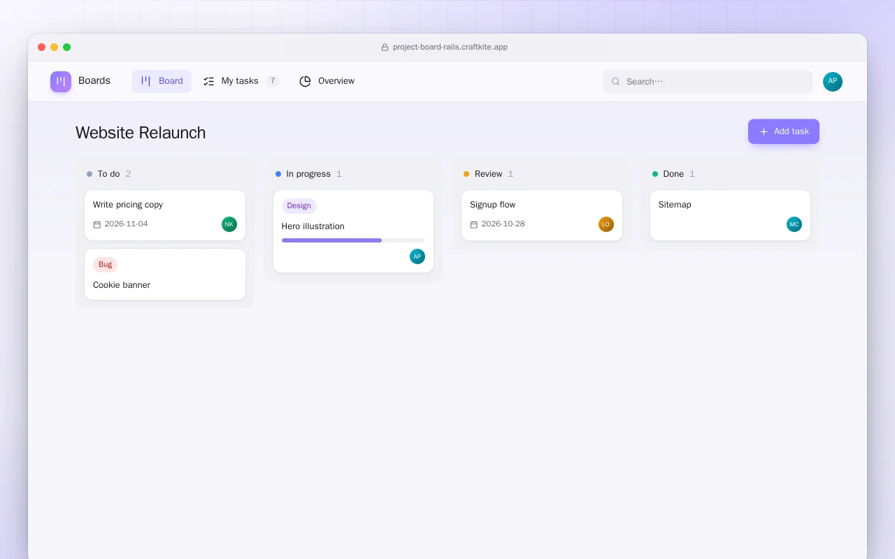Viewport: 895px width, 559px height.
Task: Click NK assignee avatar on Write pricing copy
Action: tap(229, 224)
